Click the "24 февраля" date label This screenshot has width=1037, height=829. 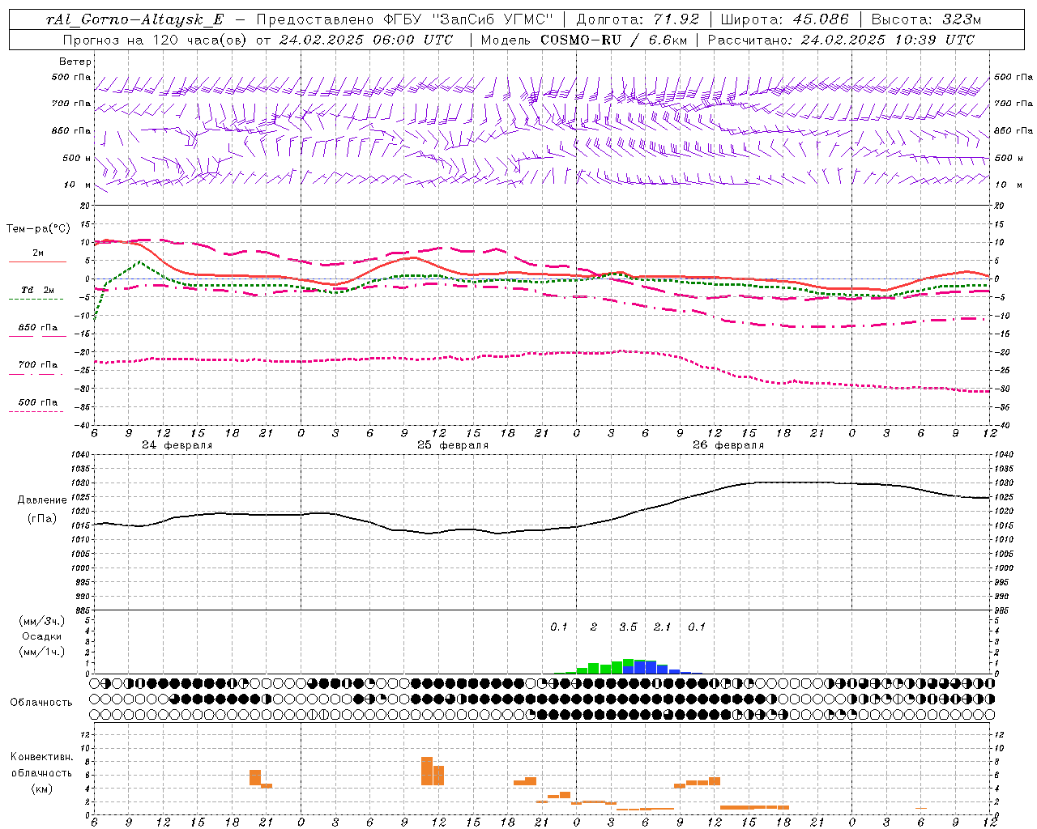(x=177, y=445)
